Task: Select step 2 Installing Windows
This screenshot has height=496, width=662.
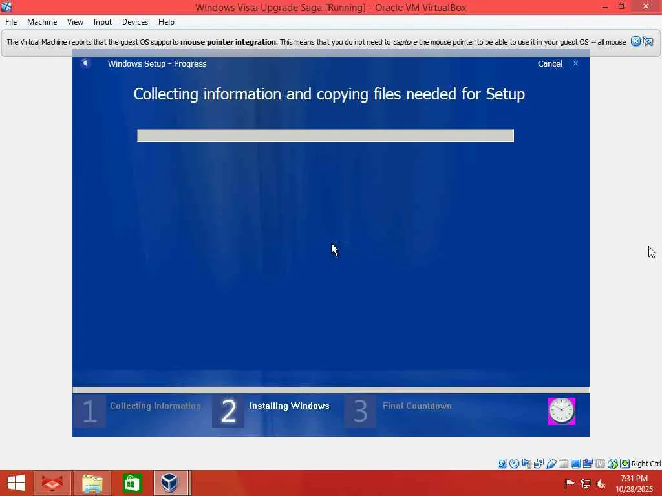Action: pyautogui.click(x=271, y=411)
